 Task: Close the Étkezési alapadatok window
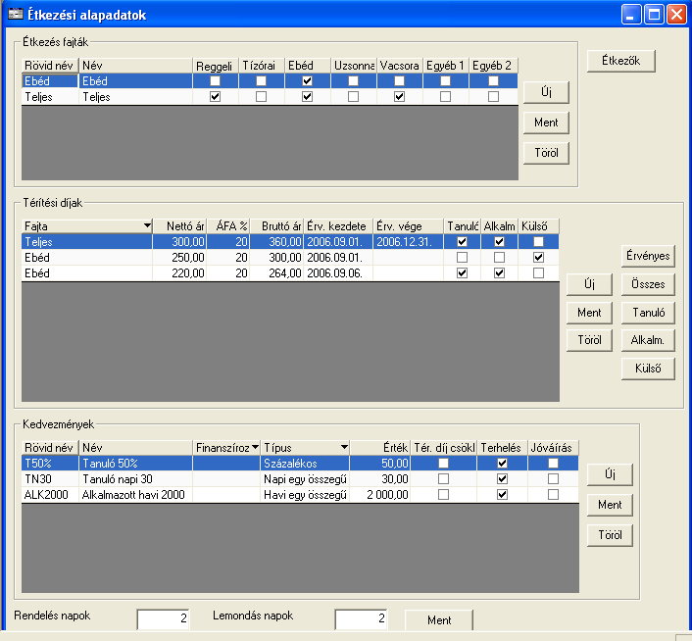point(676,15)
